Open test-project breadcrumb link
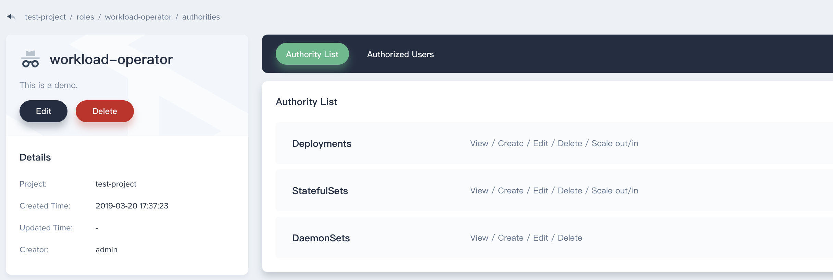 tap(45, 17)
